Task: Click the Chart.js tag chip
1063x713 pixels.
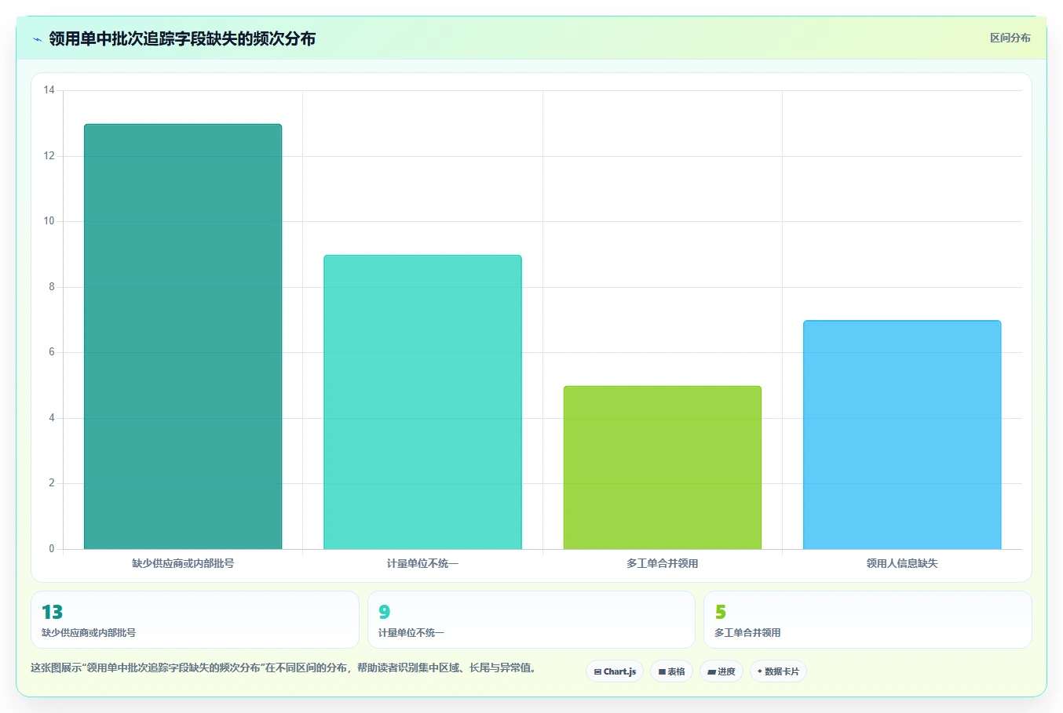Action: point(615,671)
